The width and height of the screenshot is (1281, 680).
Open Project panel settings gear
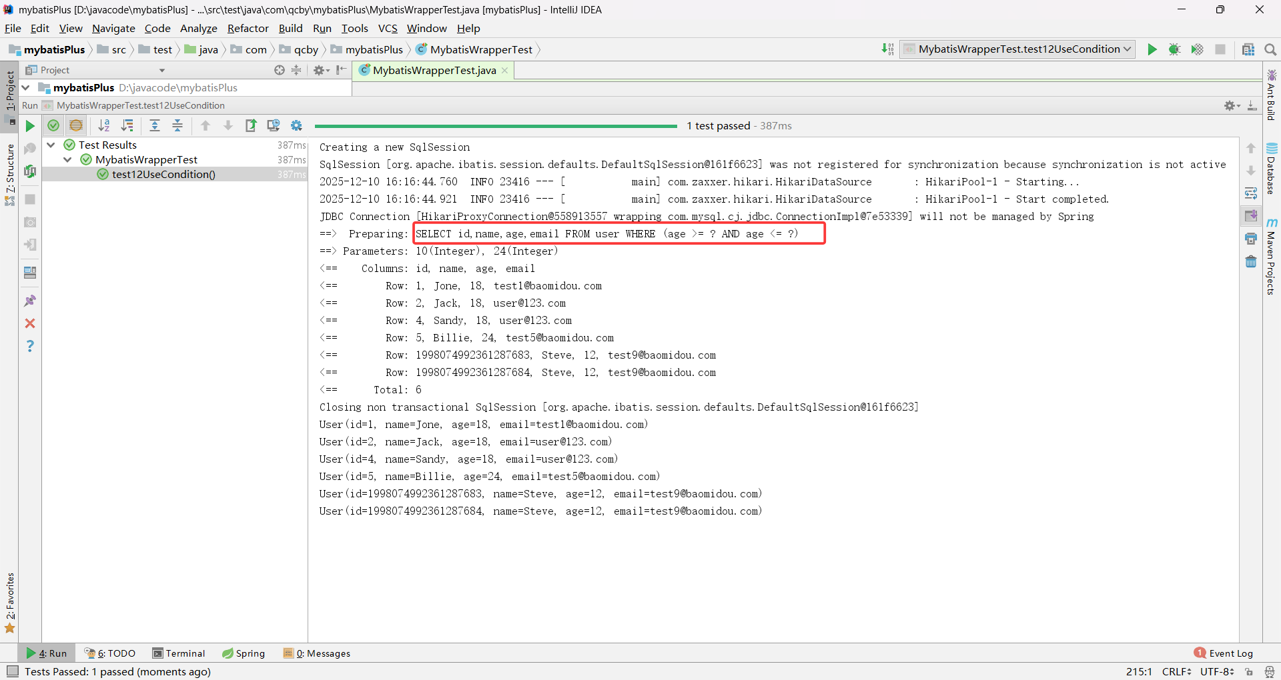coord(321,70)
